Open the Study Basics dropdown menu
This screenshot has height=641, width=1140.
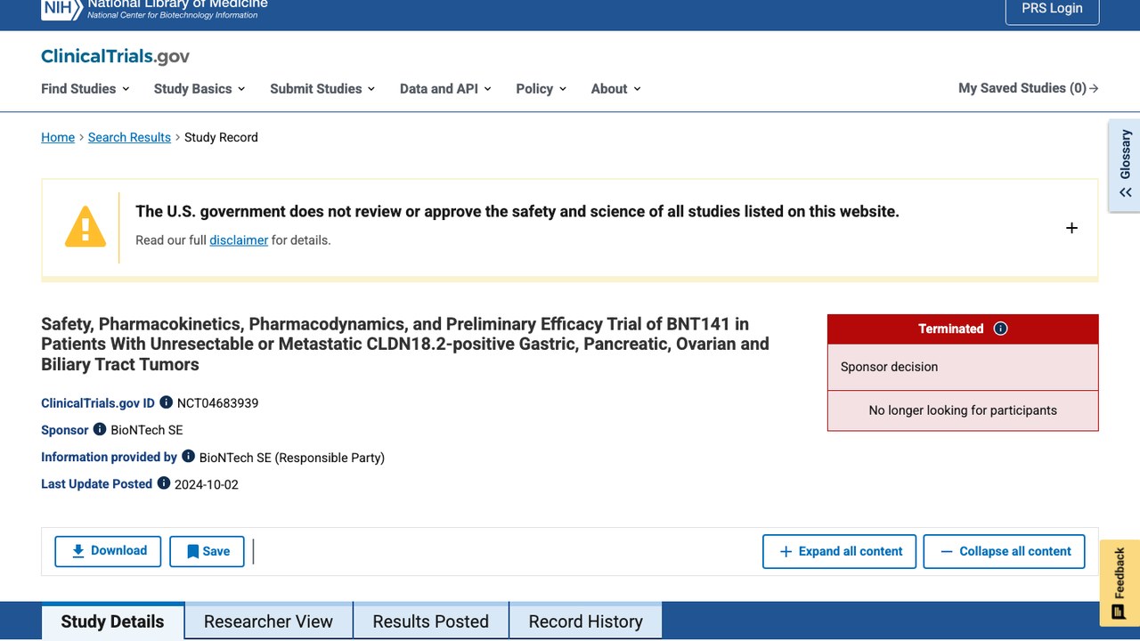click(199, 88)
